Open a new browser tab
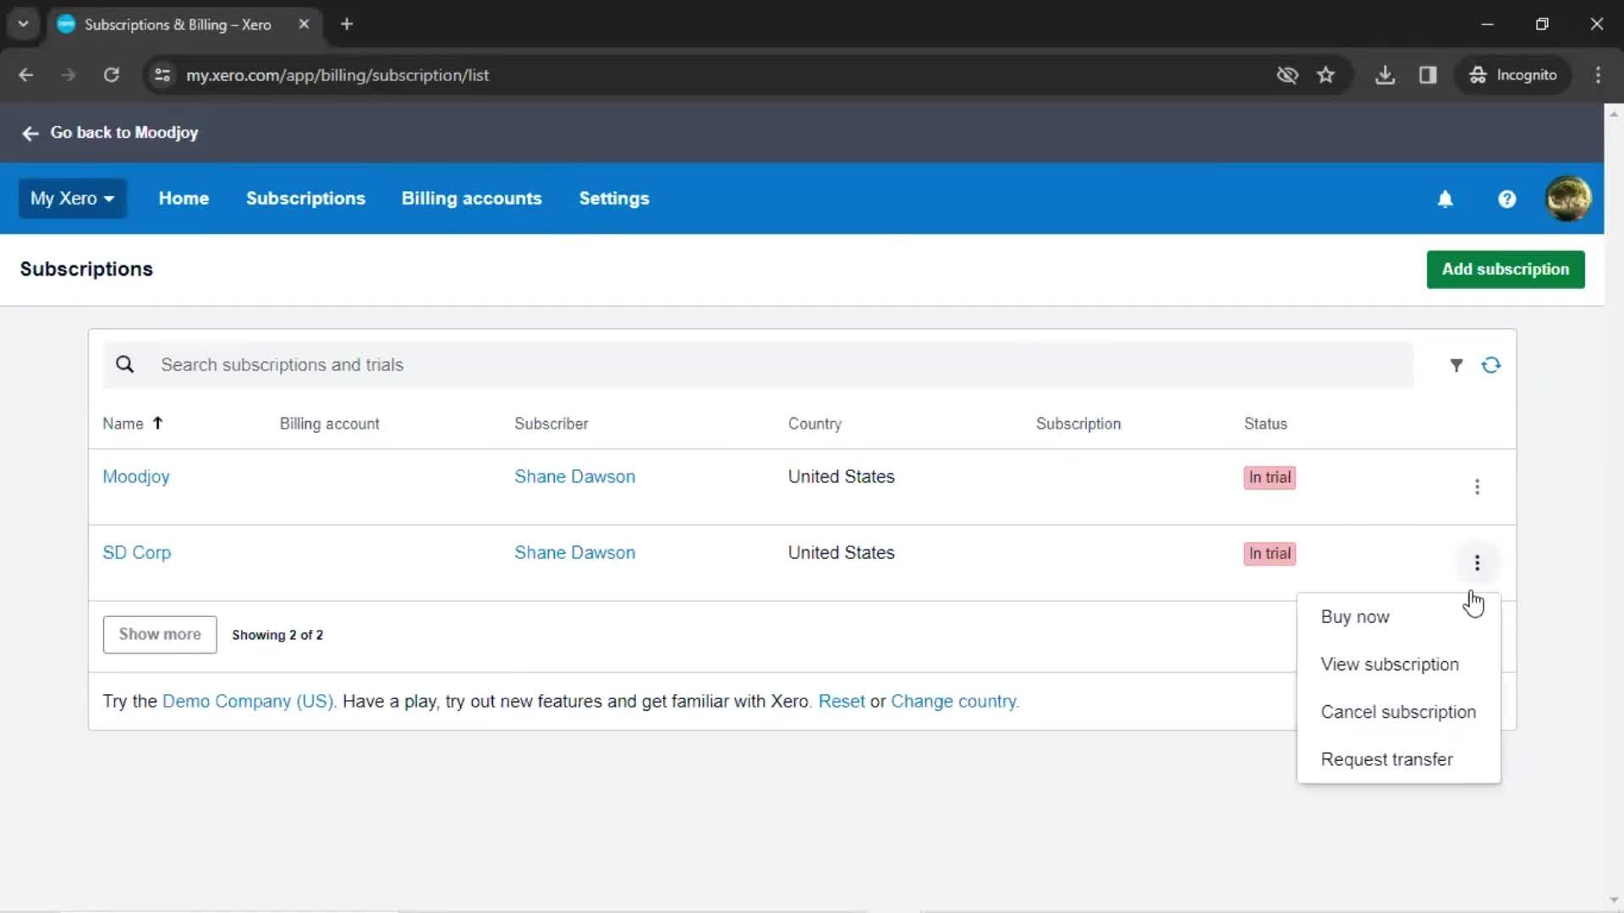 click(x=347, y=25)
